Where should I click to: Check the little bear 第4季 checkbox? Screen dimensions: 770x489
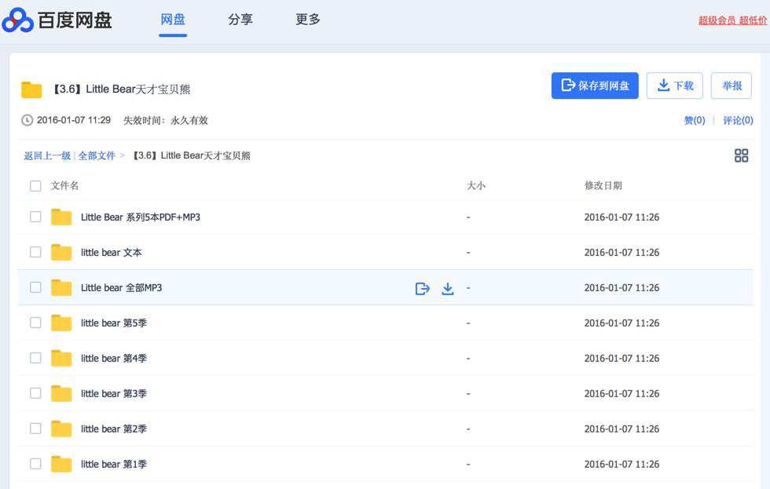[x=35, y=358]
